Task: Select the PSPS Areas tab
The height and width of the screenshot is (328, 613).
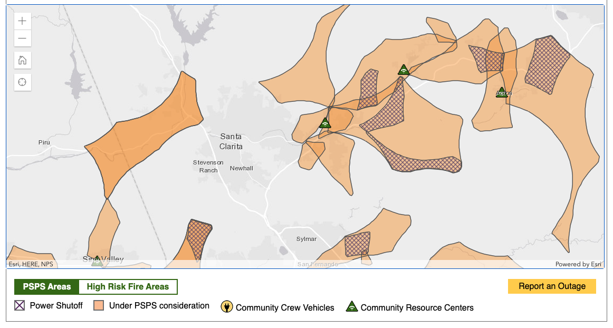Action: 46,286
